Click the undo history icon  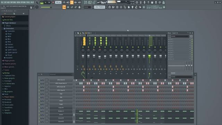point(137,2)
